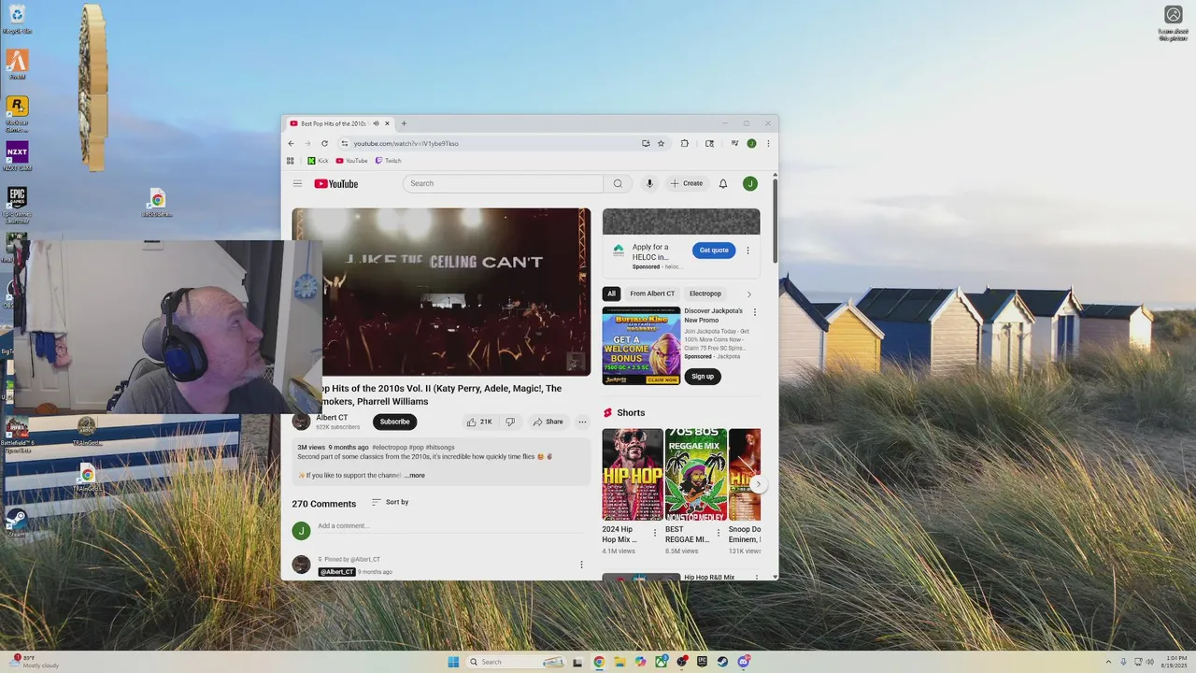This screenshot has width=1196, height=673.
Task: Bookmark this page with the star icon
Action: 661,143
